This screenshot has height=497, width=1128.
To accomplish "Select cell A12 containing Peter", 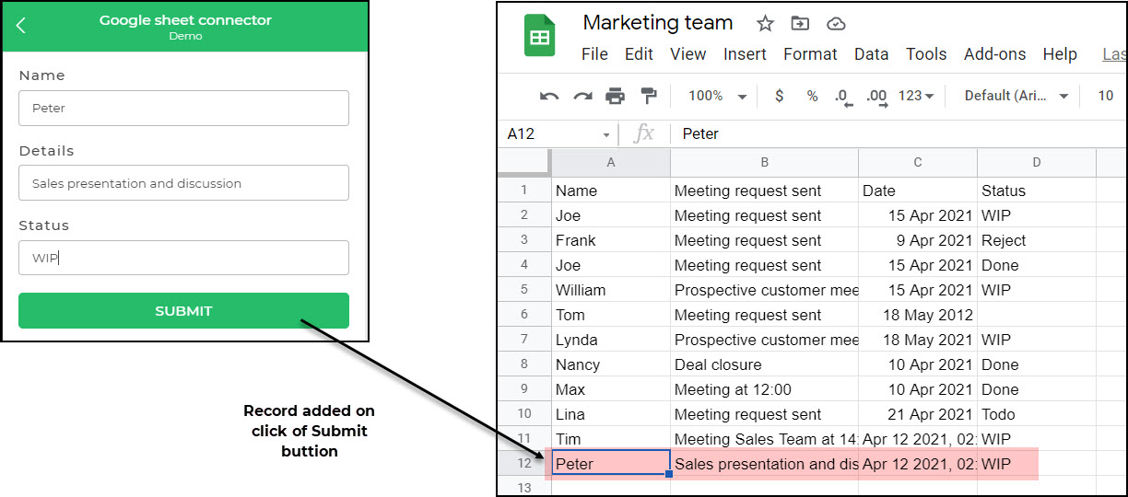I will click(x=610, y=464).
